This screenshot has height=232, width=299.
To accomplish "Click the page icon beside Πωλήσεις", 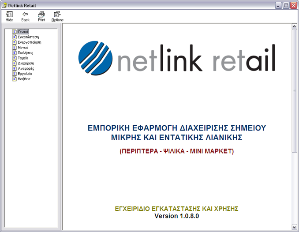I will [x=15, y=52].
